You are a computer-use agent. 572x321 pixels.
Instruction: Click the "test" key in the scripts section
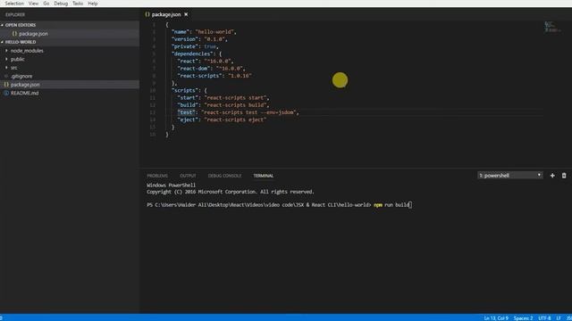click(187, 112)
